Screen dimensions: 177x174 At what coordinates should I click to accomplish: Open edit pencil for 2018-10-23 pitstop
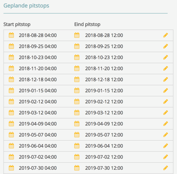[166, 57]
